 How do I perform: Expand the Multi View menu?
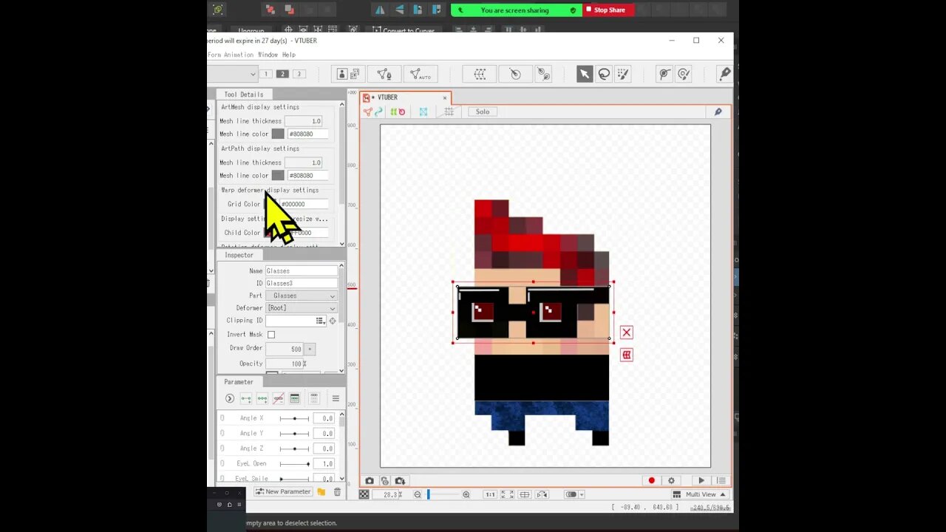699,494
